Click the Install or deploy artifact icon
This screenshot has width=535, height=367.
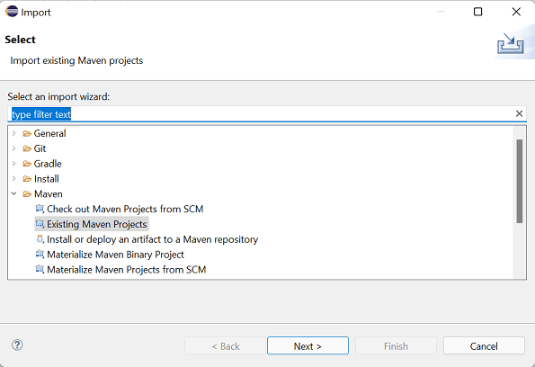click(x=40, y=239)
